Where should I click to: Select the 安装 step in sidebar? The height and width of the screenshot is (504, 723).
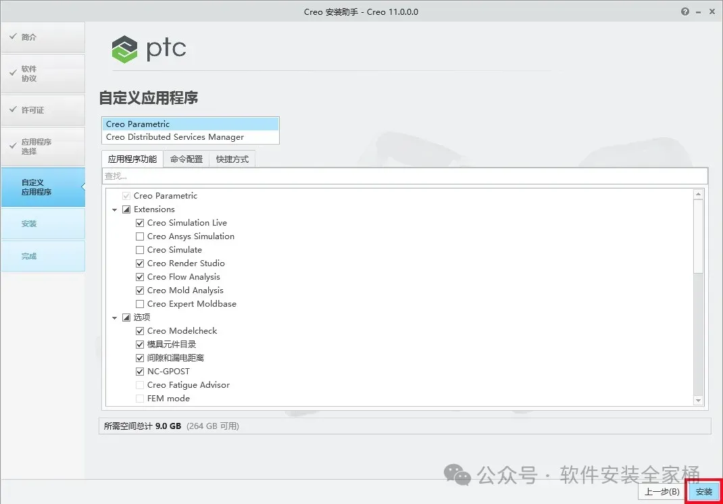pyautogui.click(x=43, y=224)
